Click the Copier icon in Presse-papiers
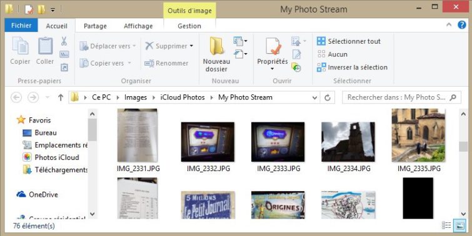 [20, 46]
